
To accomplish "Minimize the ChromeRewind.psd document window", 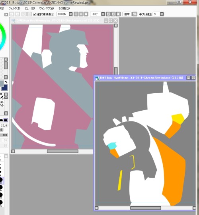I will click(188, 78).
